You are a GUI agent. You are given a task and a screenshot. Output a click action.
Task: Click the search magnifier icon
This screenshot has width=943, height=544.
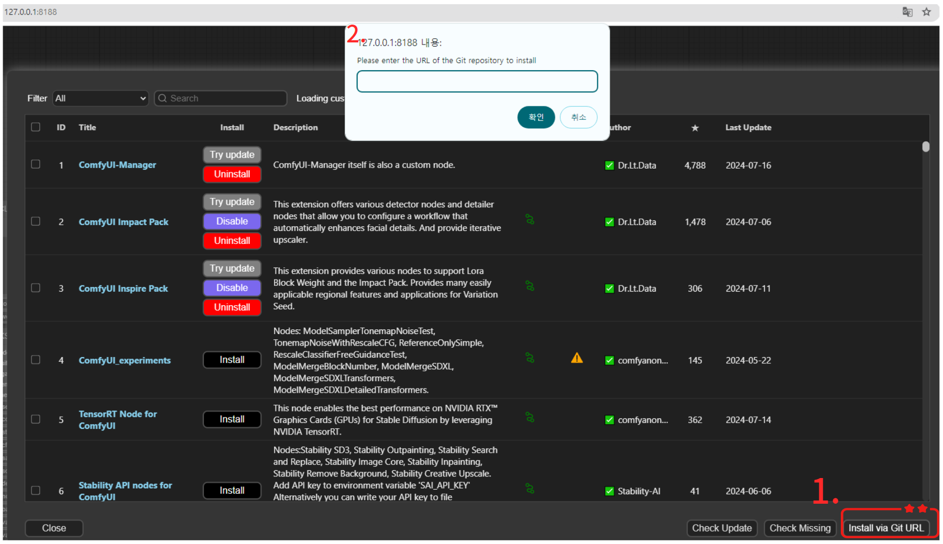162,98
